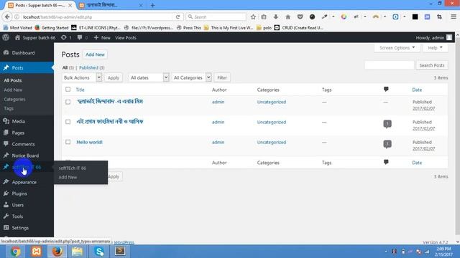460x258 pixels.
Task: Open the Most Visited bookmark
Action: click(x=17, y=28)
